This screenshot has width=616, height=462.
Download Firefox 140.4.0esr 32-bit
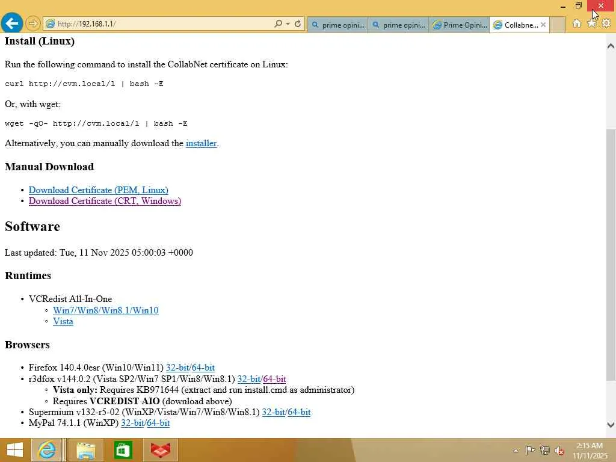177,368
